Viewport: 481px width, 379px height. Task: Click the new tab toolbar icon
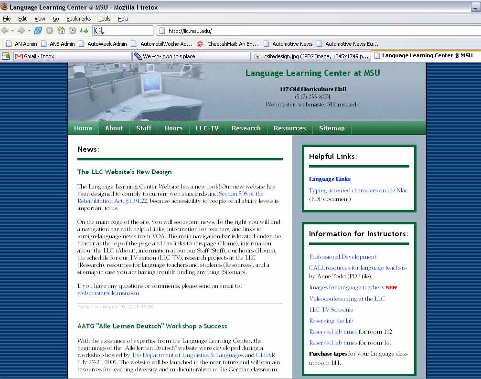point(84,31)
